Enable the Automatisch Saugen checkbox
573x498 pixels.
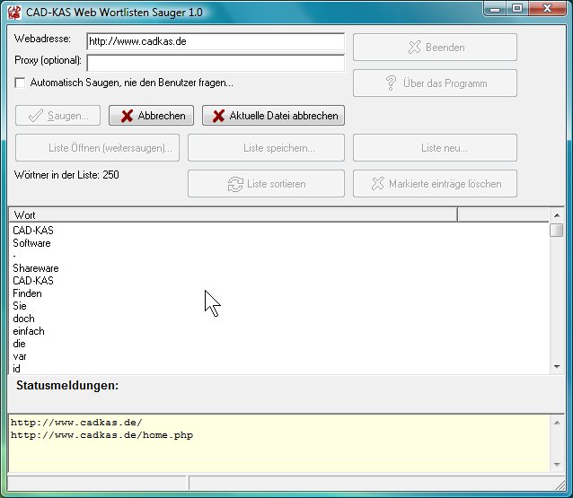point(21,83)
